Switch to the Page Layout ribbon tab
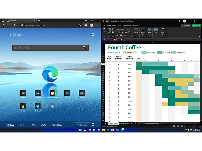 127,25
